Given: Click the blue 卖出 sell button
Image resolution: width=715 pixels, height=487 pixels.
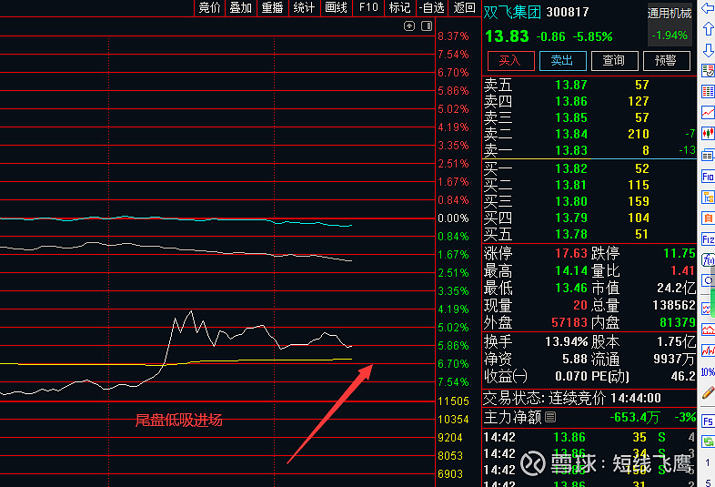Looking at the screenshot, I should (x=563, y=61).
